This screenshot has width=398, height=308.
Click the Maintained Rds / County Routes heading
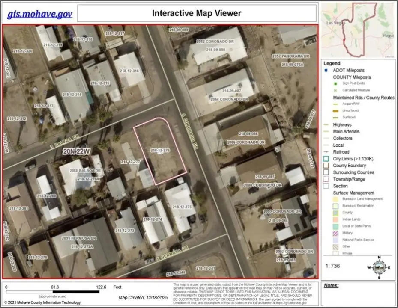(x=363, y=98)
